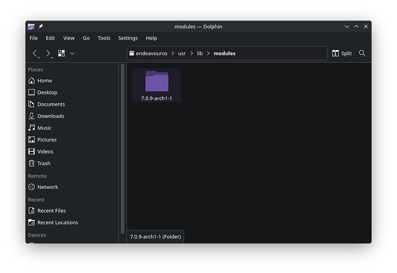Image resolution: width=397 pixels, height=273 pixels.
Task: Click the Places panel scrollbar
Action: pos(123,149)
